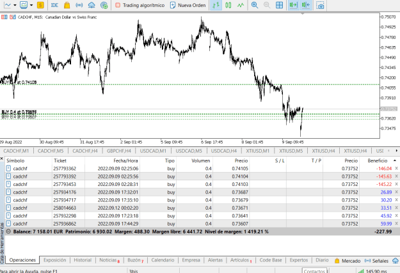Expand the dropdown arrow beside the templates icon
The image size is (400, 273).
coord(31,5)
